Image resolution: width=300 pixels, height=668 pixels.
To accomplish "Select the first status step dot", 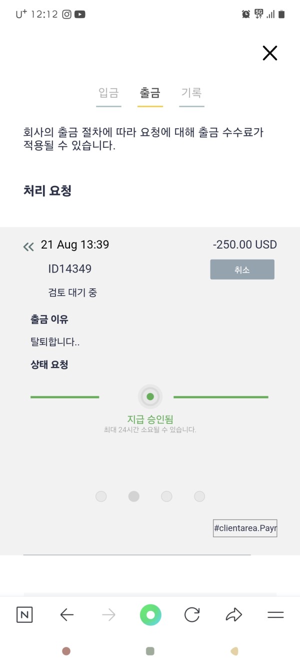I will click(101, 496).
